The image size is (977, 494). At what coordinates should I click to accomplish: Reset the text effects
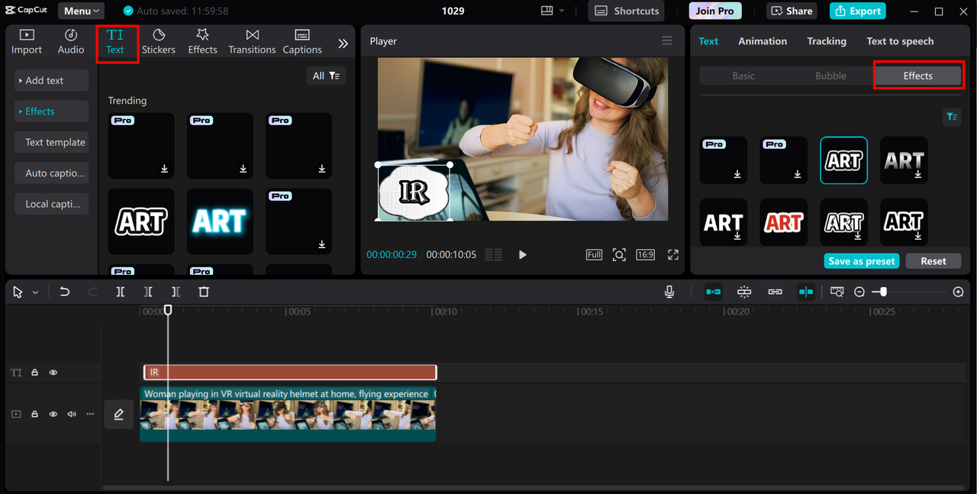pyautogui.click(x=933, y=261)
